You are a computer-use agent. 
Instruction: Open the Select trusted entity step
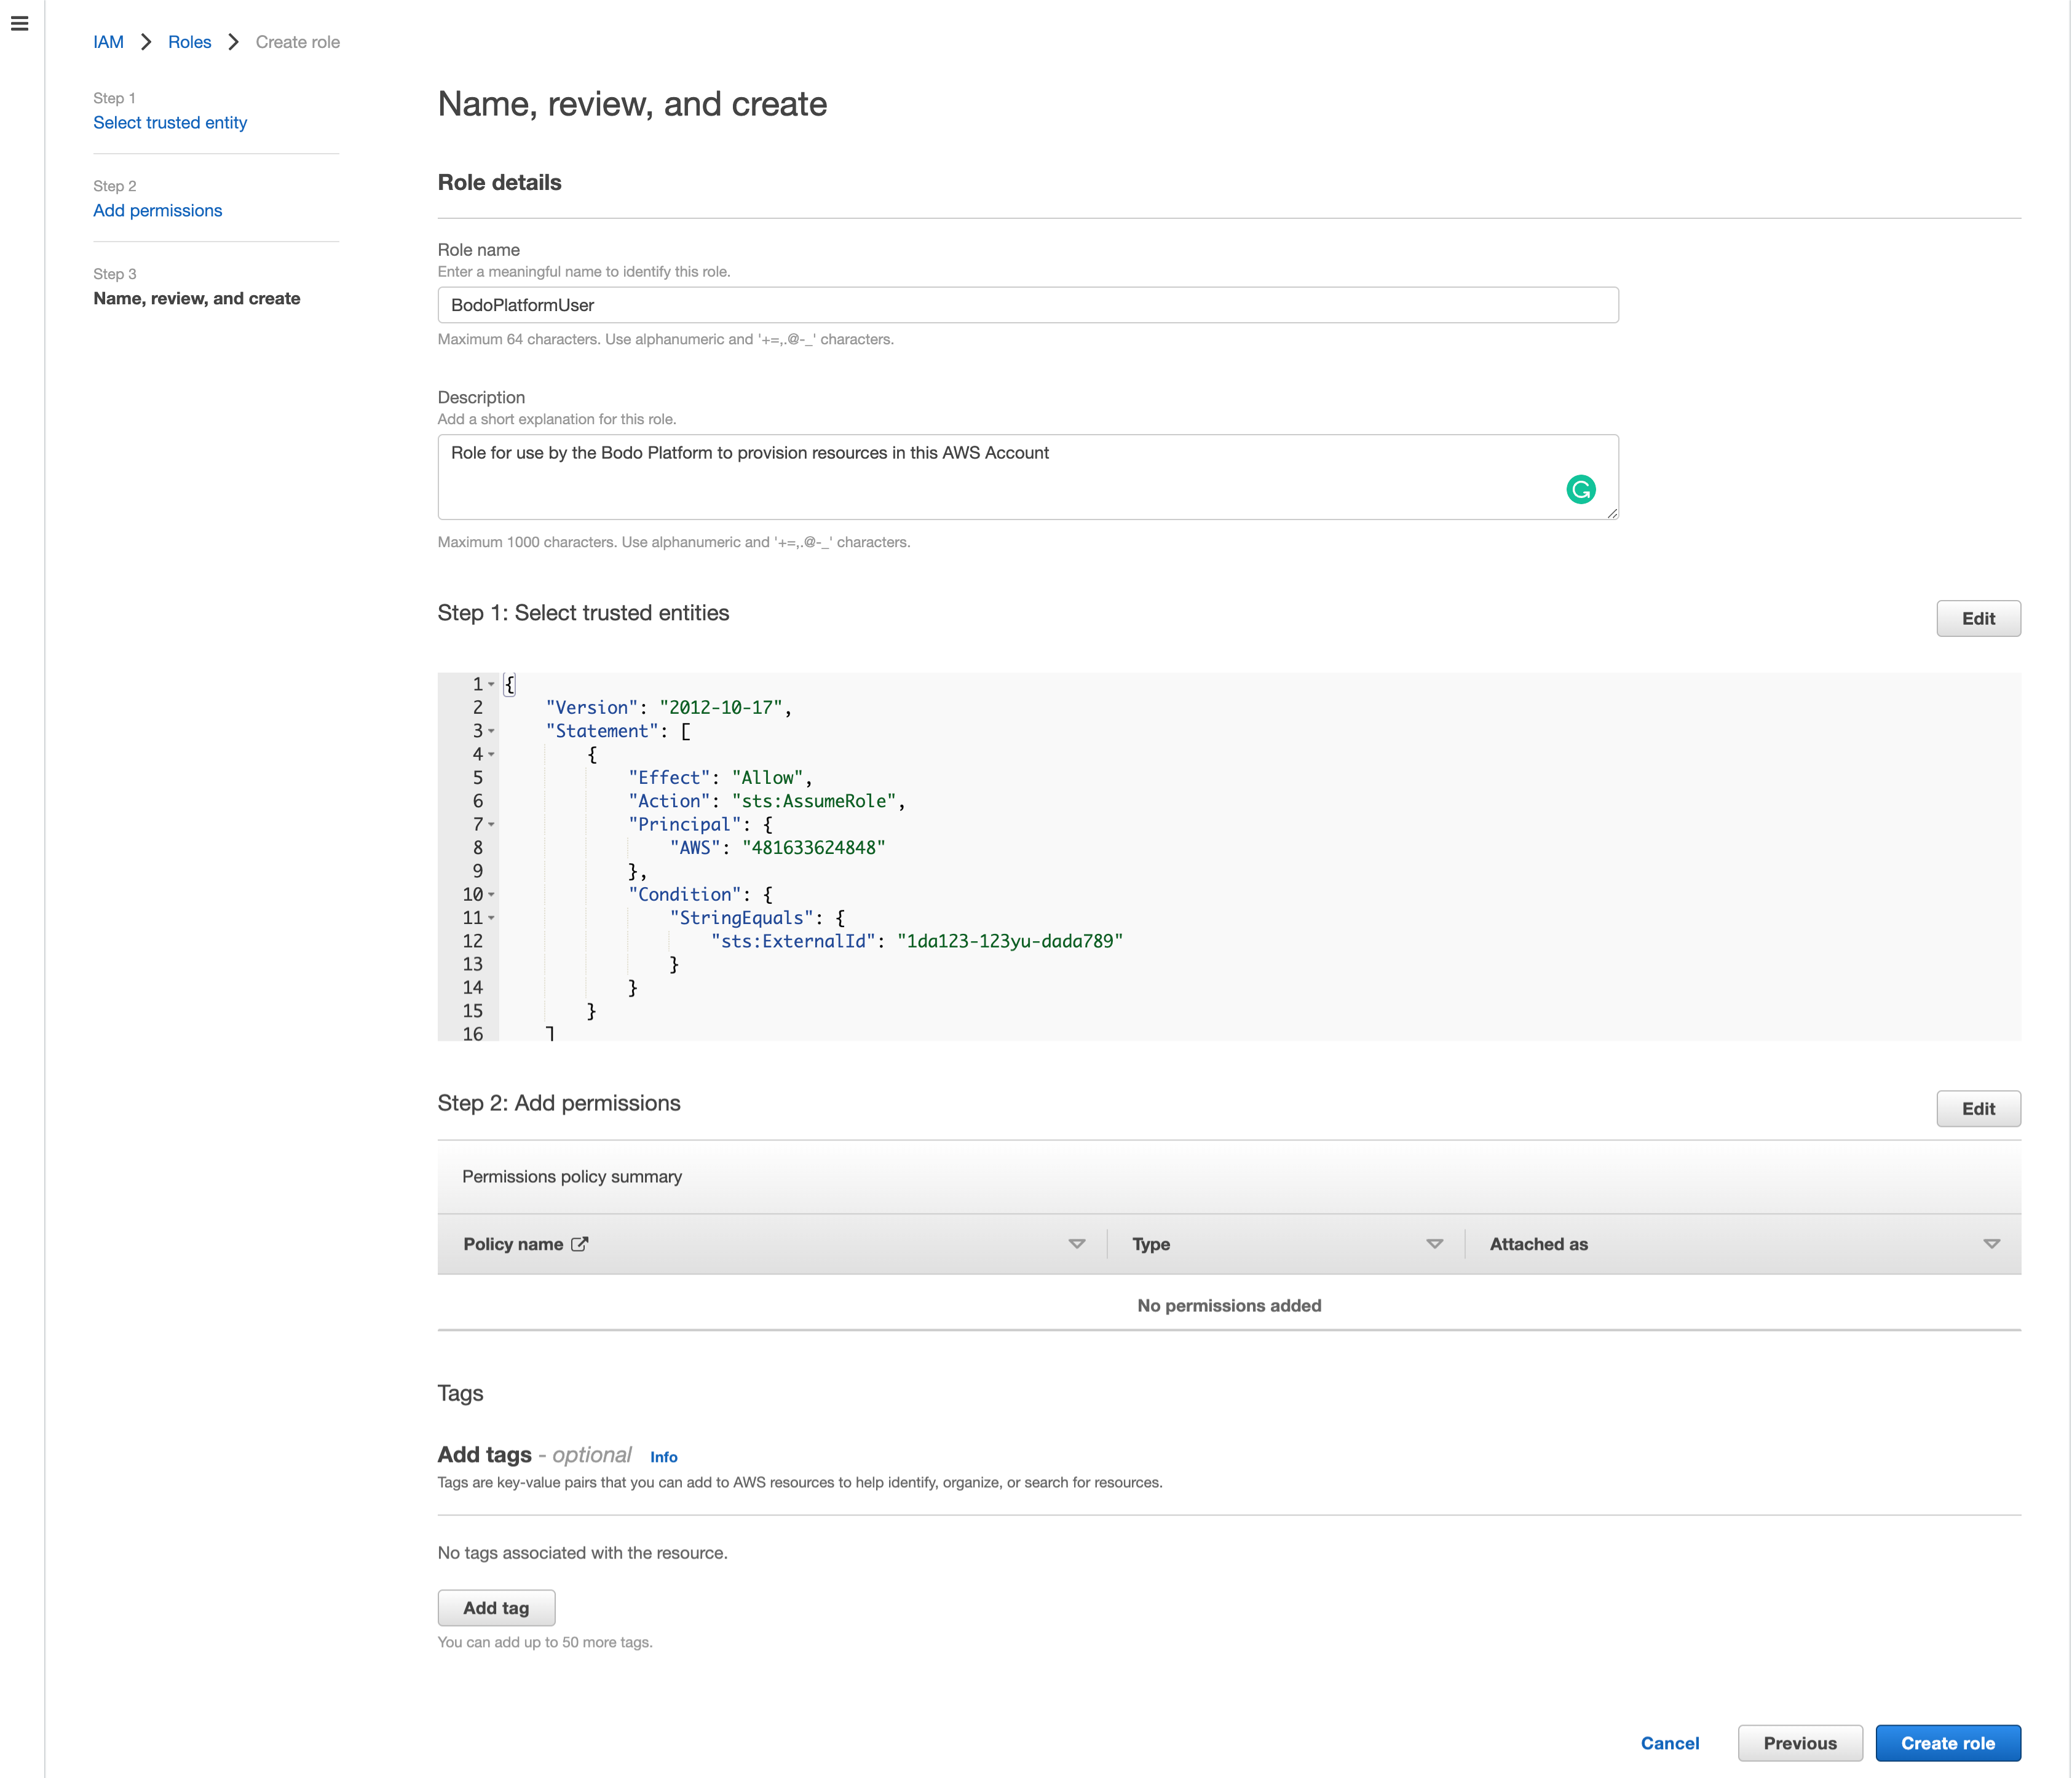170,122
